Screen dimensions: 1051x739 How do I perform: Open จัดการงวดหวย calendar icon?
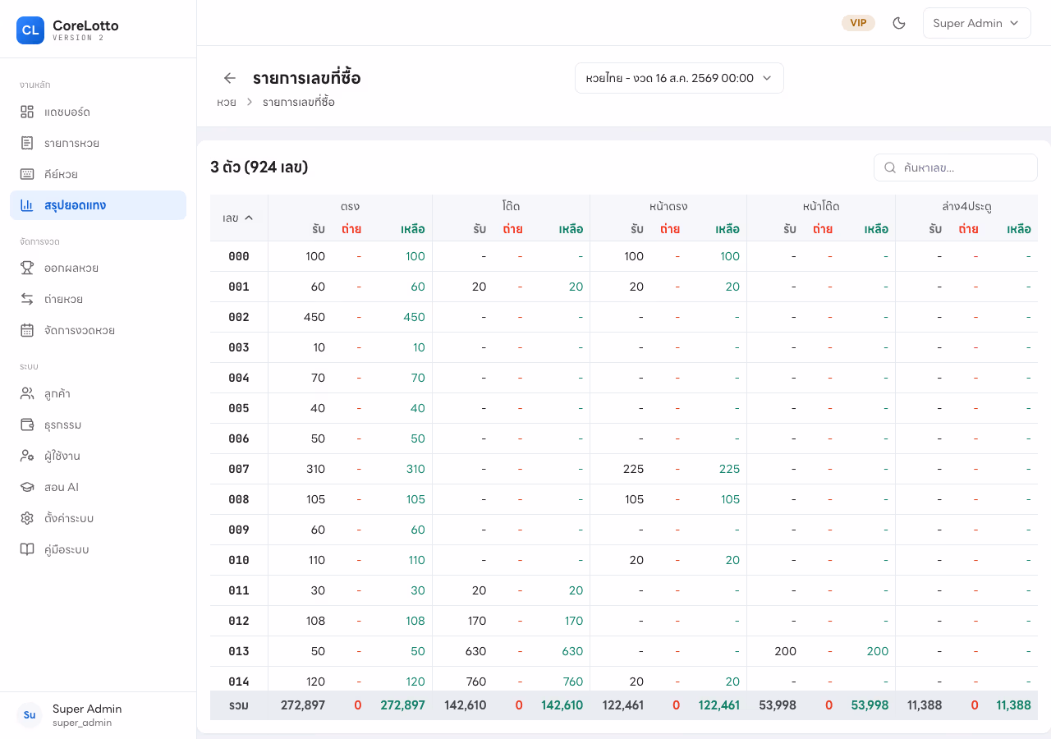27,330
